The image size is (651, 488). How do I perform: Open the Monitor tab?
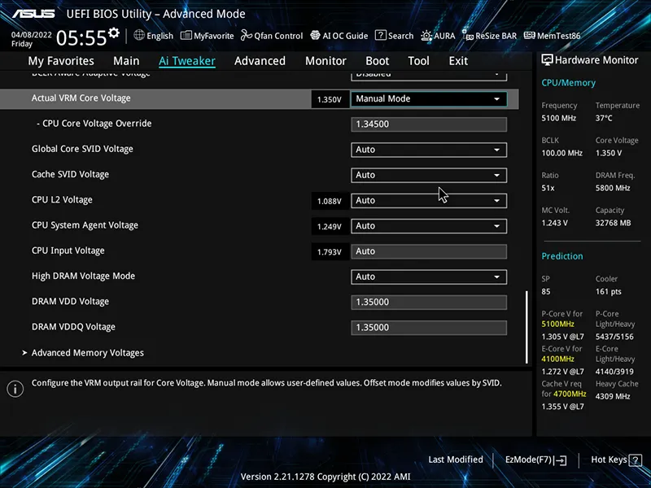(326, 61)
